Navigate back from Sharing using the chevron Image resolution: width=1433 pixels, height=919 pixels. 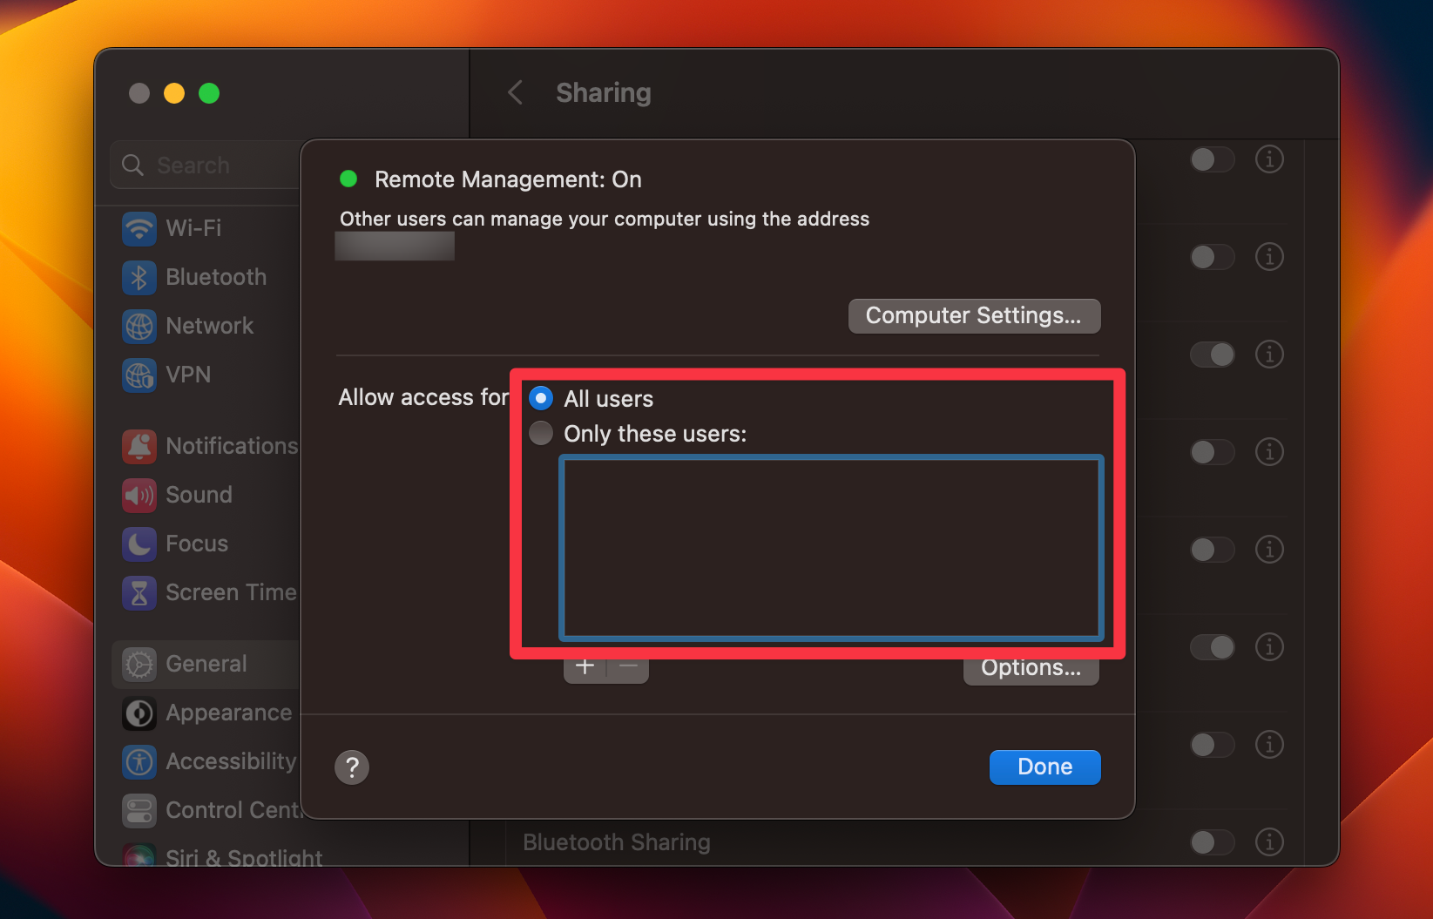click(515, 92)
